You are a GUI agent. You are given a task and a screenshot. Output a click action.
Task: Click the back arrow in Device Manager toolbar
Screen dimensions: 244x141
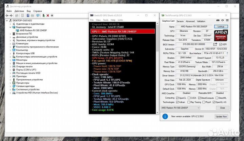[x=7, y=15]
